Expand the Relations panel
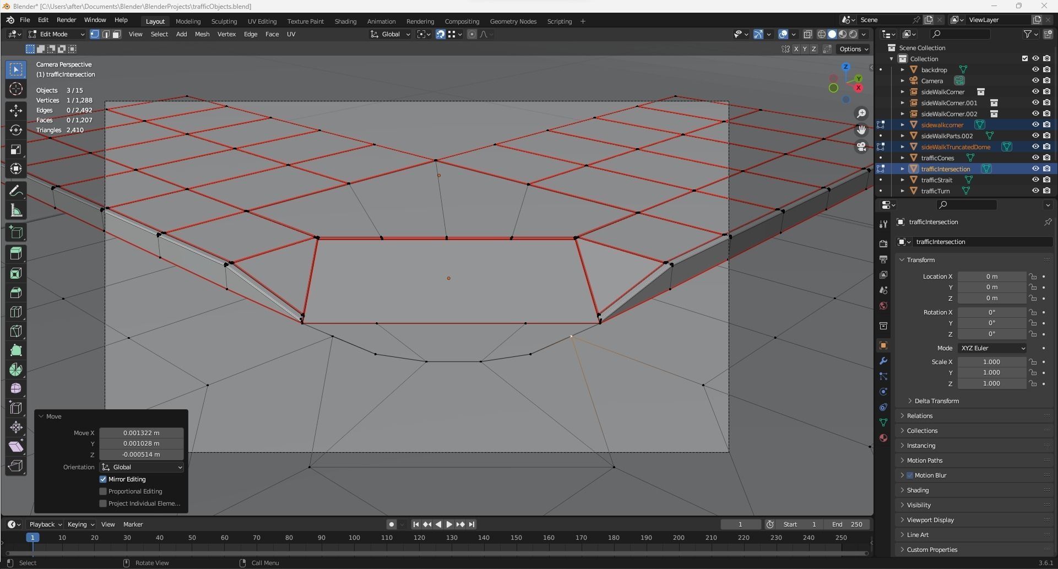Screen dimensions: 1058x569 point(919,416)
